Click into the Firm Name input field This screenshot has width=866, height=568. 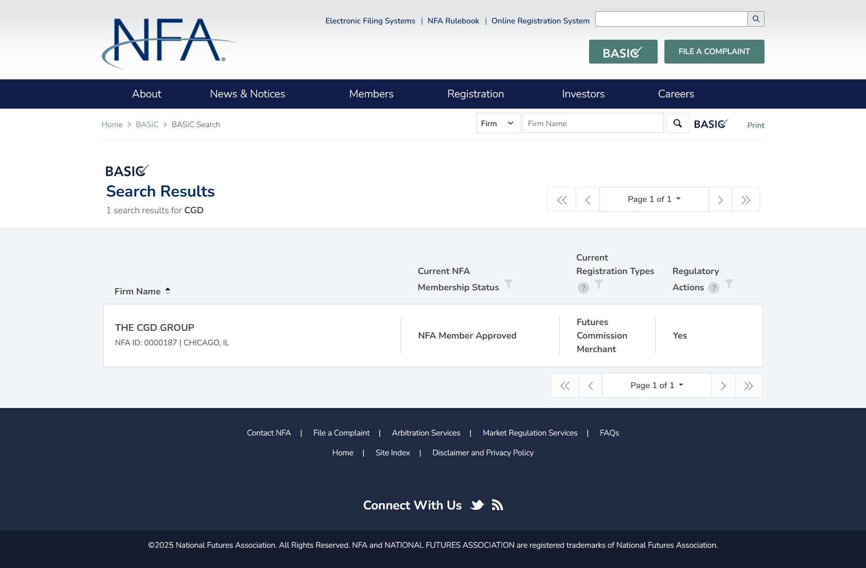coord(593,124)
